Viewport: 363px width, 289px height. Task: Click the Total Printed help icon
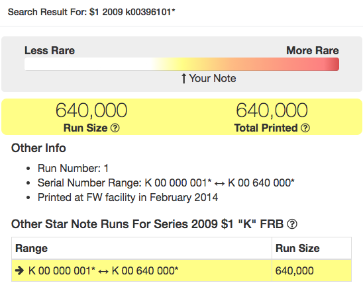305,128
